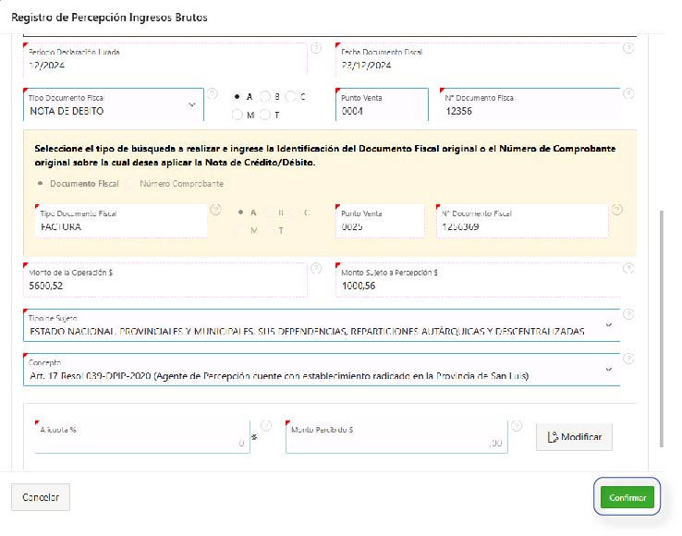Click help icon beside Monto Sujeto a Percepción
682x536 pixels.
[x=628, y=269]
